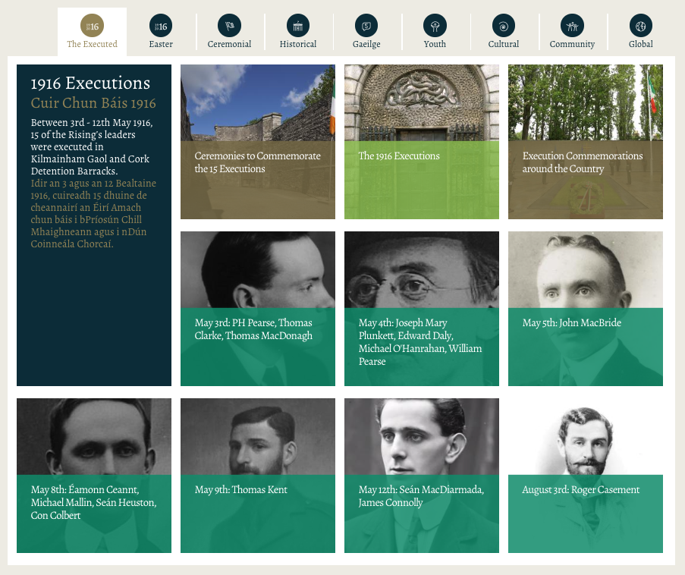Open the Global globe icon
The height and width of the screenshot is (575, 685).
click(641, 26)
